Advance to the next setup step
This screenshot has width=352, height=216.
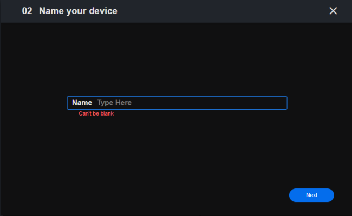[x=311, y=195]
